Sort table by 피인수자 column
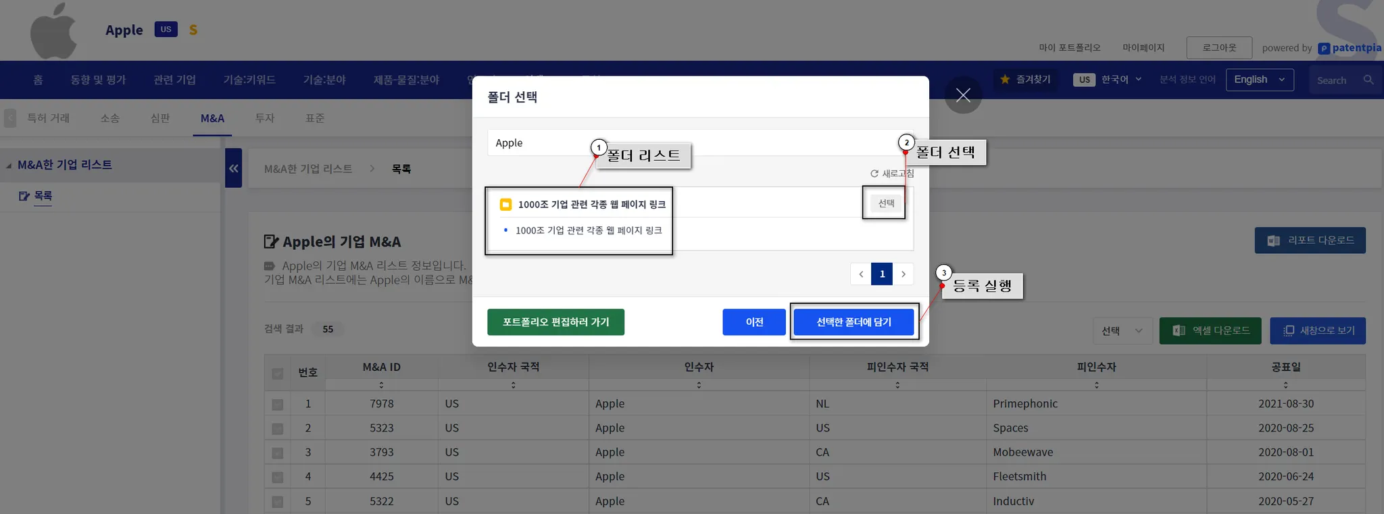The width and height of the screenshot is (1384, 514). tap(1096, 385)
